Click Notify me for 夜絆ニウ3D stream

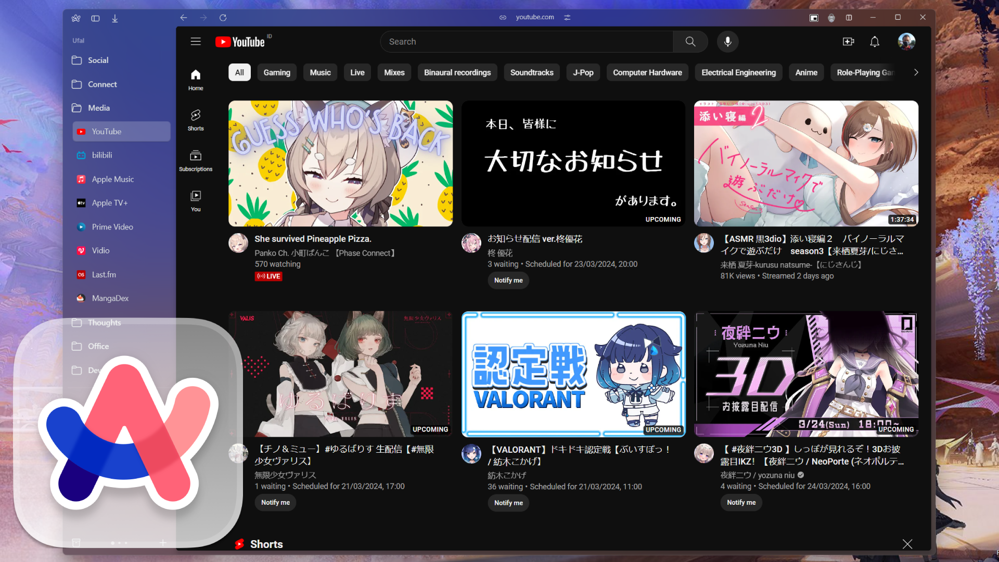pyautogui.click(x=741, y=502)
